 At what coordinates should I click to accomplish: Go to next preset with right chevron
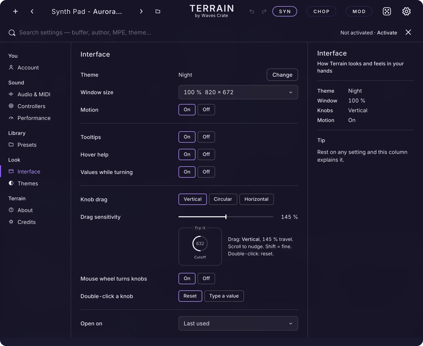(x=141, y=11)
